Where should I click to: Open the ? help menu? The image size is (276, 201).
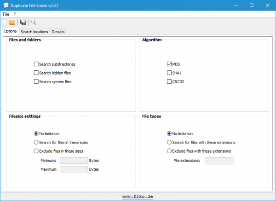pyautogui.click(x=15, y=14)
